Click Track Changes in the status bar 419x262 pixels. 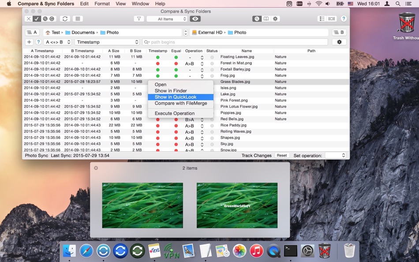[256, 155]
